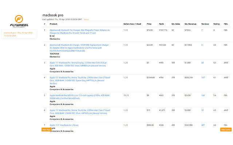View the 22 reviews for sixth product
This screenshot has height=145, width=233.
point(202,109)
